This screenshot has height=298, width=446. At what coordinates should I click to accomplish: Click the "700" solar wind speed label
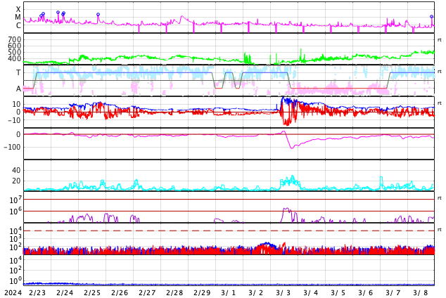(x=15, y=39)
